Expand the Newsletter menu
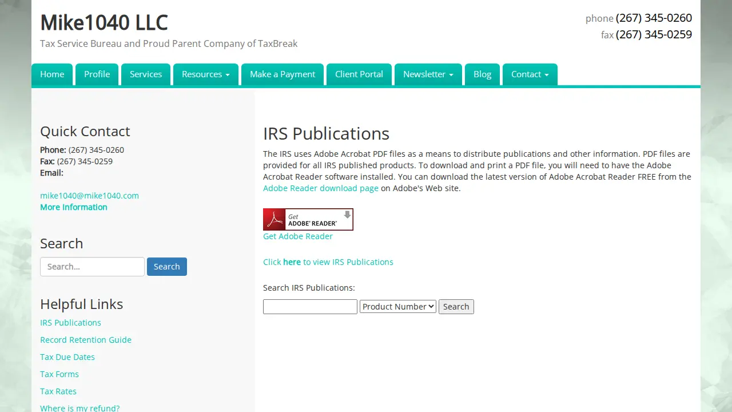 (428, 74)
